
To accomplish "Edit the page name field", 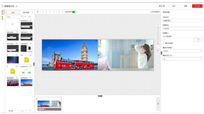I will point(182,21).
